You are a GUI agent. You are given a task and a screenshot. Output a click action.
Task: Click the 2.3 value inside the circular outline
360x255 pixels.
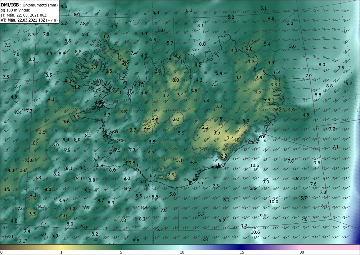pos(176,119)
